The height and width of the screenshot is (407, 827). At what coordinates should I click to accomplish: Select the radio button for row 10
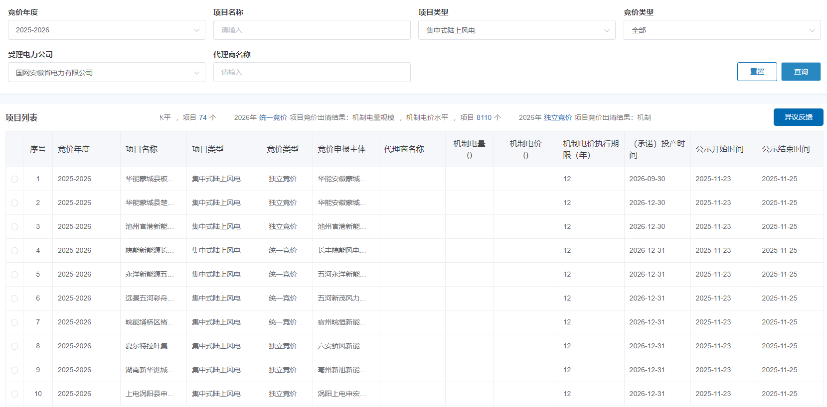14,394
